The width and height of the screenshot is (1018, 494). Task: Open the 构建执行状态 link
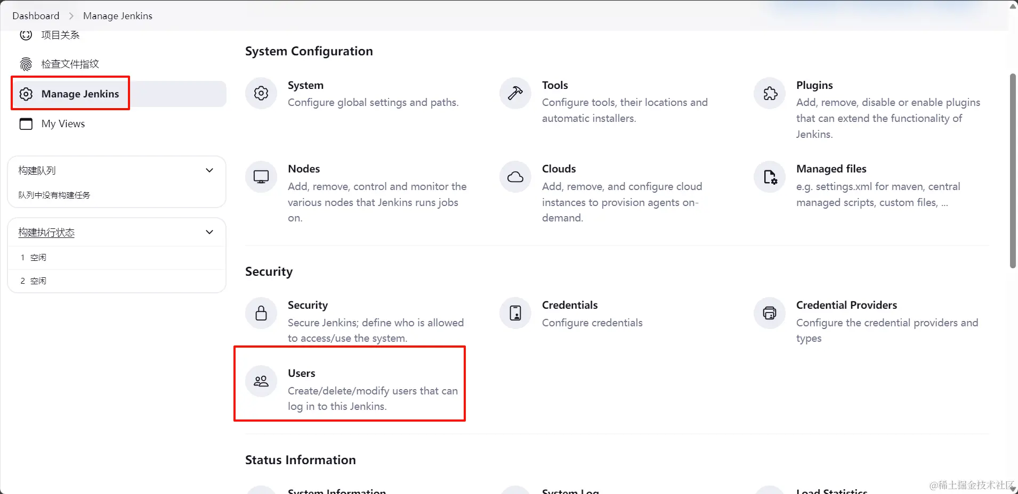coord(46,232)
